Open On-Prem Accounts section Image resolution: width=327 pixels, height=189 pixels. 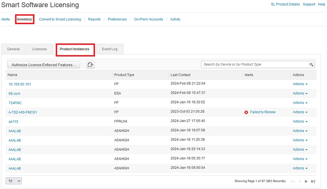pos(149,19)
